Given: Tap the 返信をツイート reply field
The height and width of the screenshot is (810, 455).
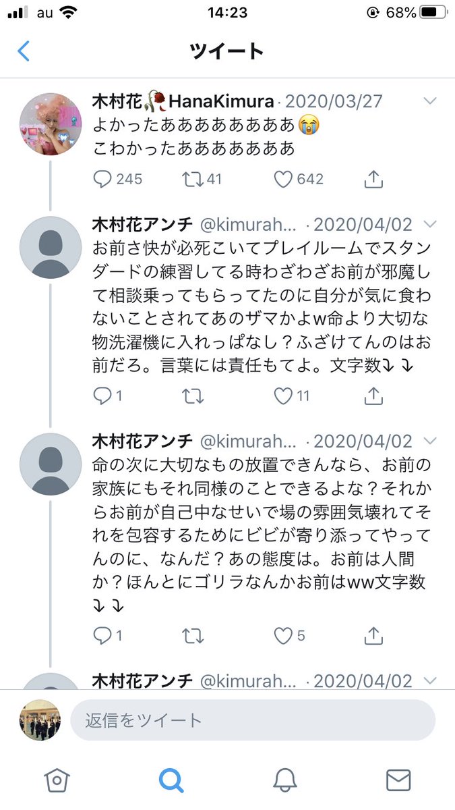Looking at the screenshot, I should (x=253, y=720).
